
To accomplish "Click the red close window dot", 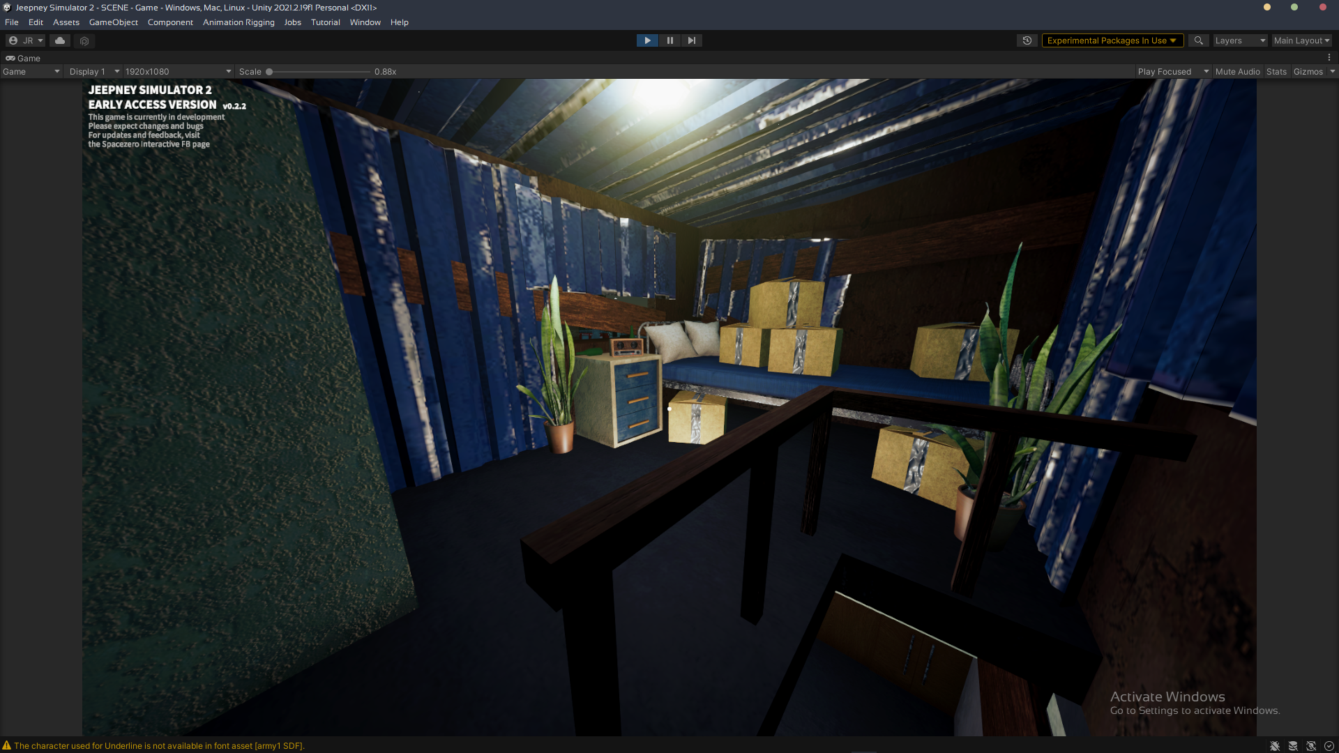I will coord(1323,7).
